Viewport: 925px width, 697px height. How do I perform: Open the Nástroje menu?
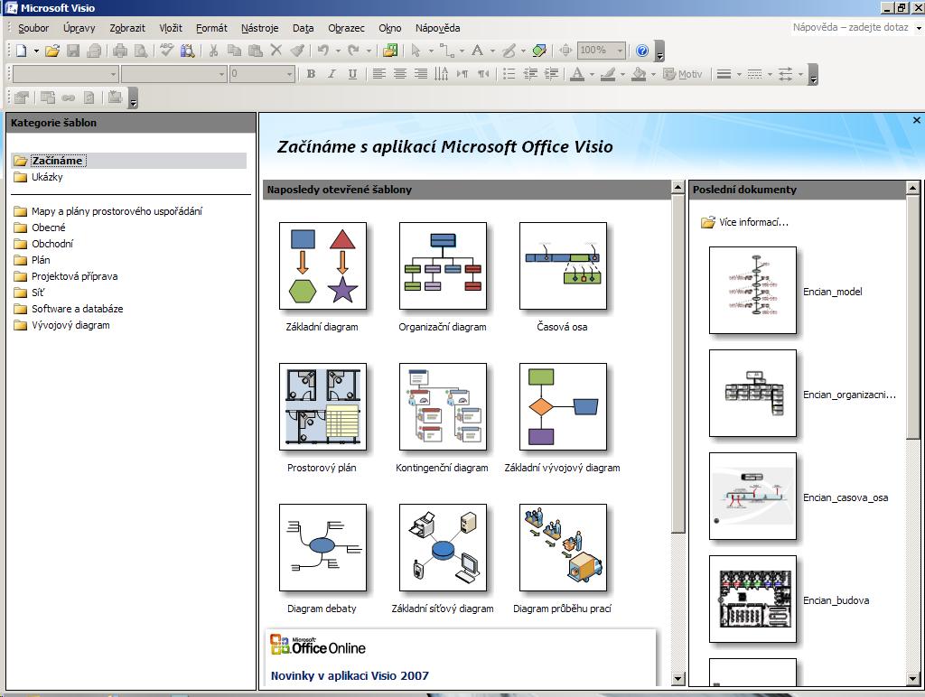(x=259, y=28)
